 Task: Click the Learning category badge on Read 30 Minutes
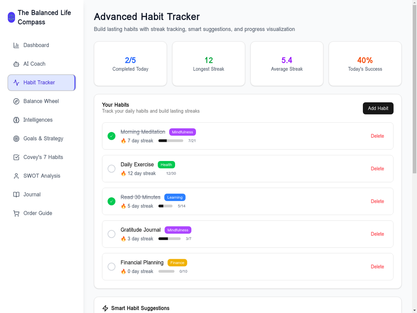175,197
